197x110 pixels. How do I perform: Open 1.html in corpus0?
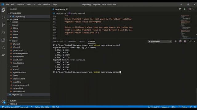(15, 28)
